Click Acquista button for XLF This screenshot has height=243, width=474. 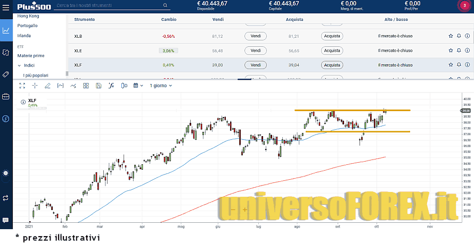(x=331, y=65)
